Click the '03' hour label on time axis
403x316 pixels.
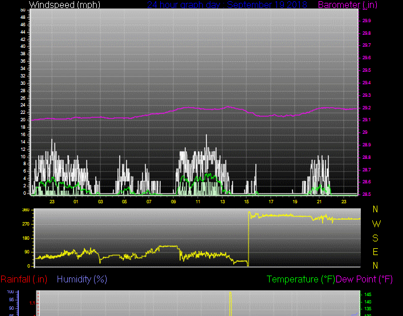[100, 202]
